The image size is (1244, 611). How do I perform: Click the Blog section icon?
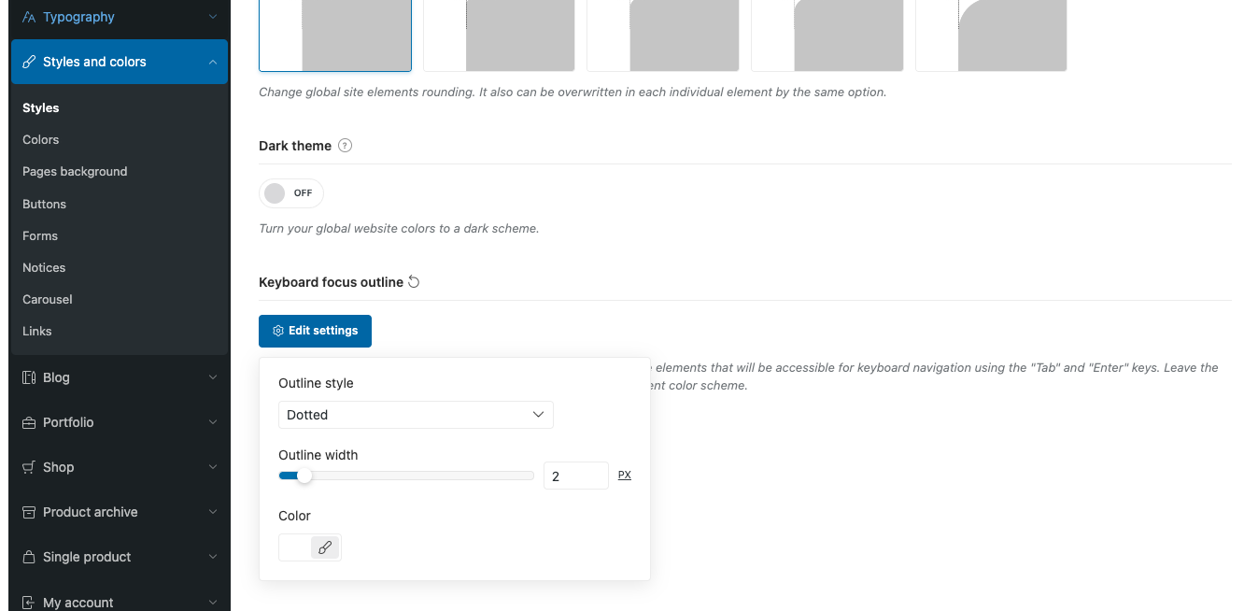coord(29,377)
